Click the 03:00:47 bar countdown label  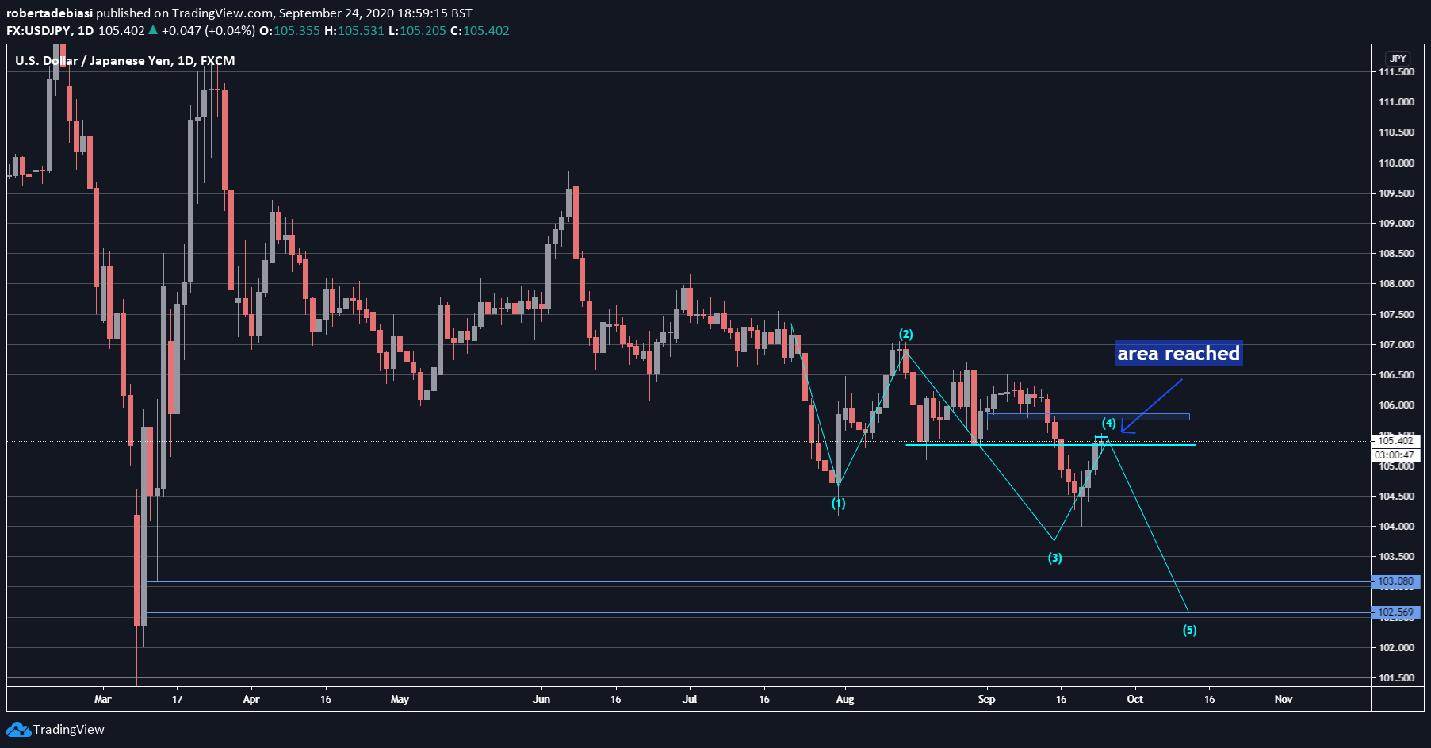click(x=1395, y=455)
